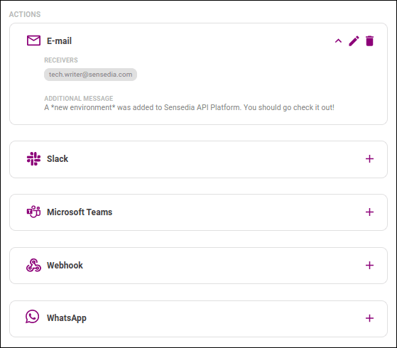The width and height of the screenshot is (397, 348).
Task: Click the RECEIVERS label
Action: pos(61,60)
